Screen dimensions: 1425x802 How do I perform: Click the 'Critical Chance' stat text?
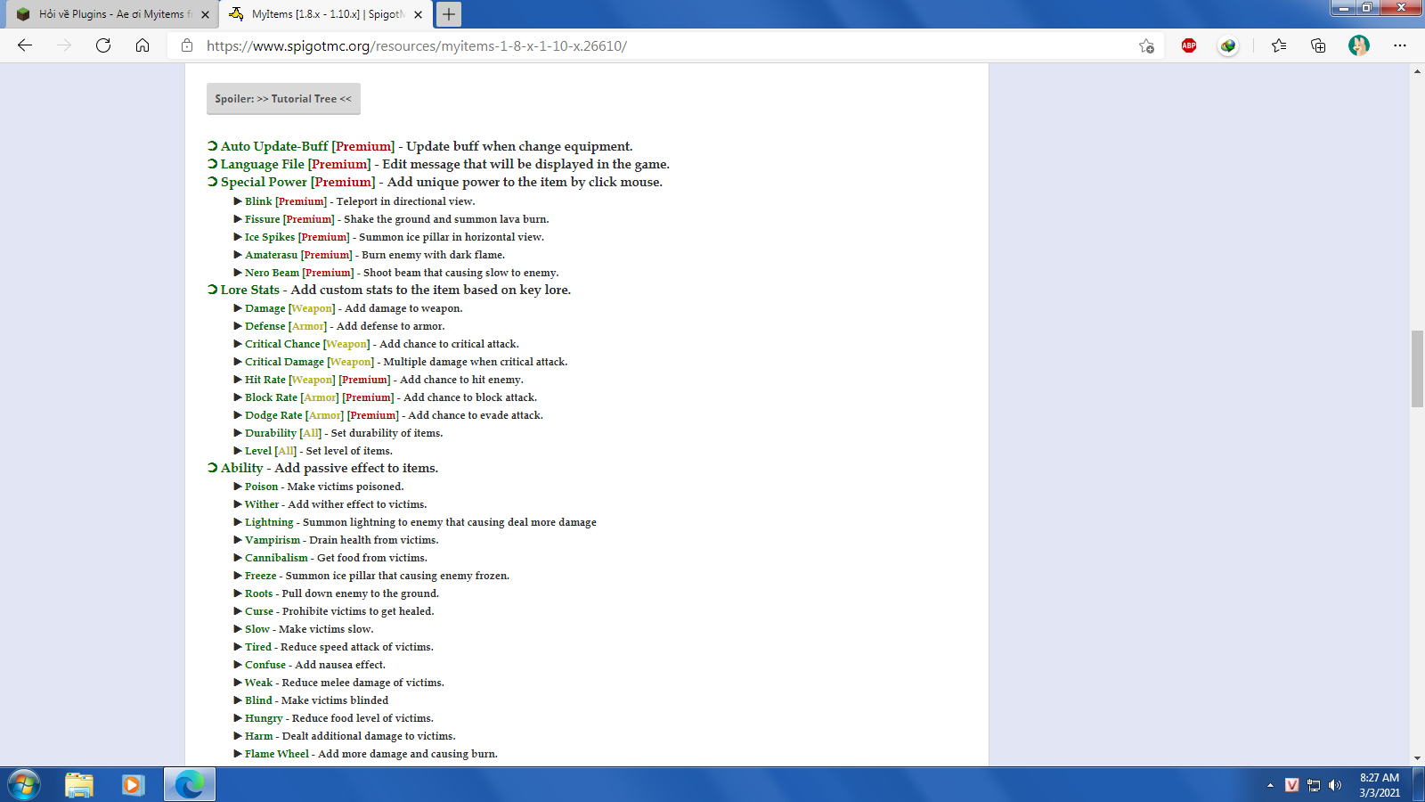point(282,344)
